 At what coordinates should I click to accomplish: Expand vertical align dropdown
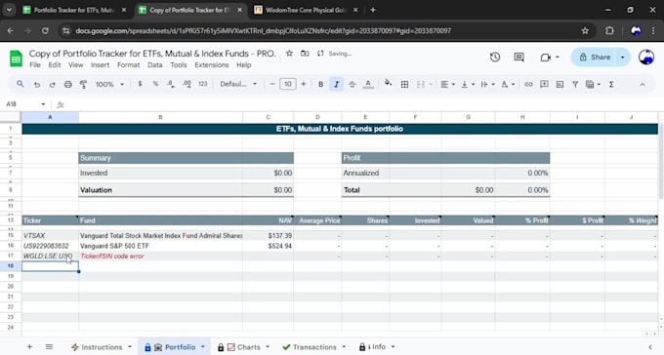pyautogui.click(x=473, y=84)
